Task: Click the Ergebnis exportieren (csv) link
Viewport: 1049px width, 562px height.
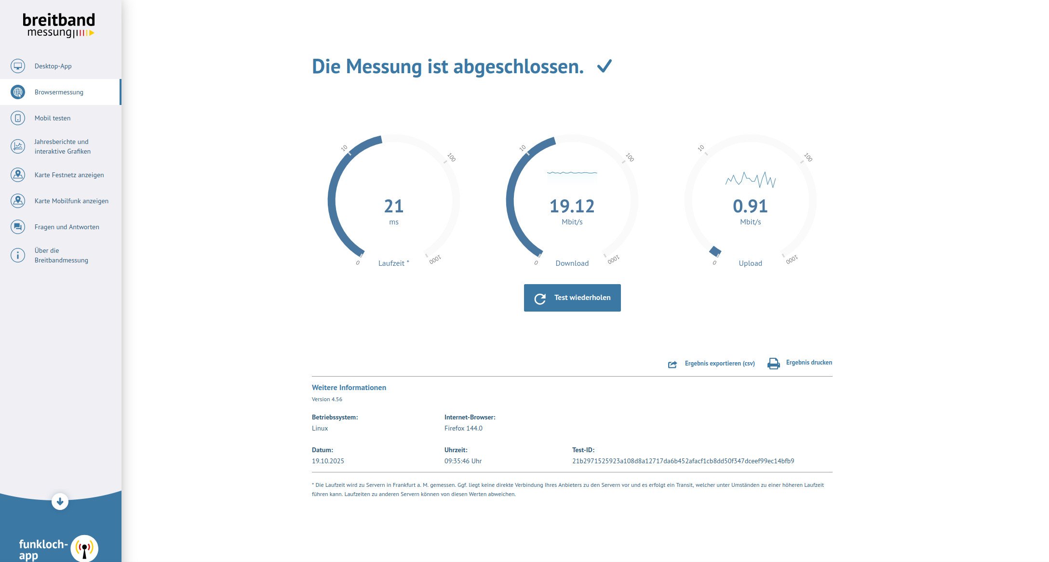Action: click(719, 364)
